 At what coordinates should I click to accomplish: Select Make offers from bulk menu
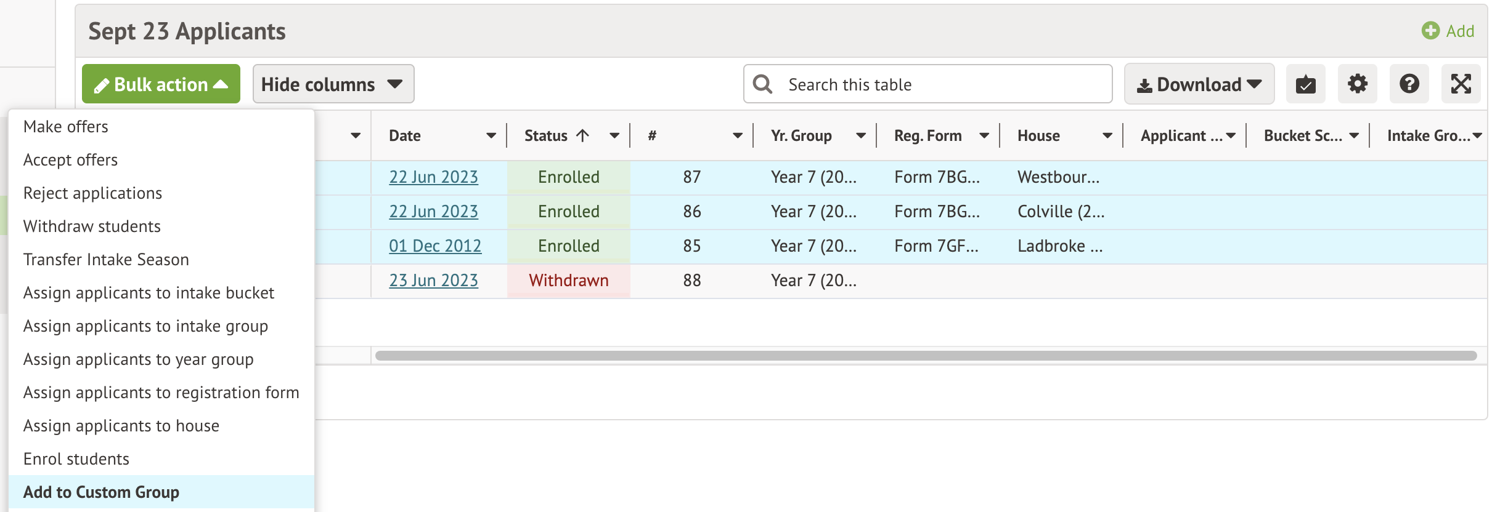tap(66, 127)
